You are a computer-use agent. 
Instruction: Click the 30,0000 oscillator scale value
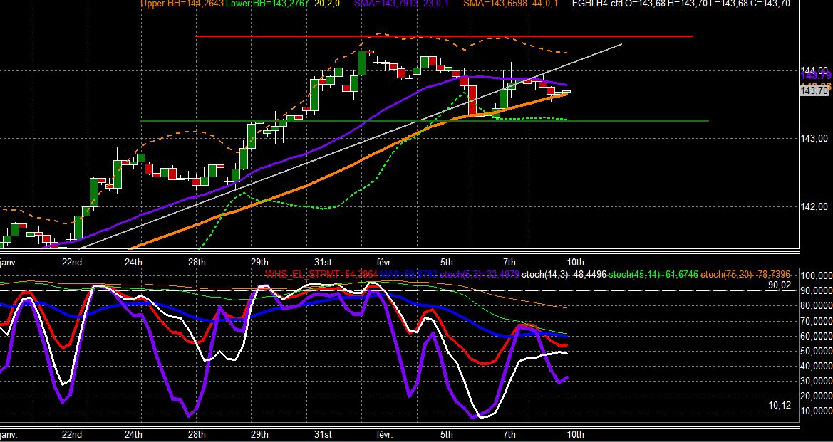(x=816, y=381)
